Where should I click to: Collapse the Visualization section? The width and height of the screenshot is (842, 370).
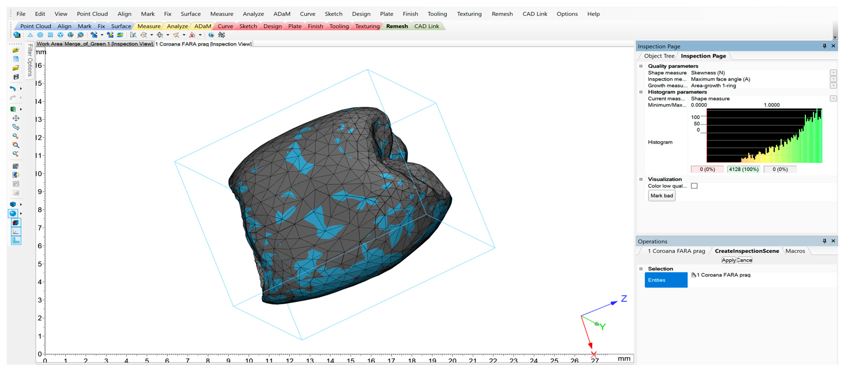click(x=641, y=179)
